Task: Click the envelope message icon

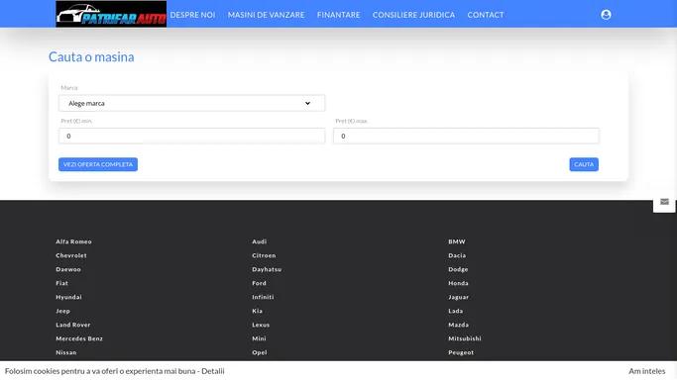Action: tap(664, 202)
